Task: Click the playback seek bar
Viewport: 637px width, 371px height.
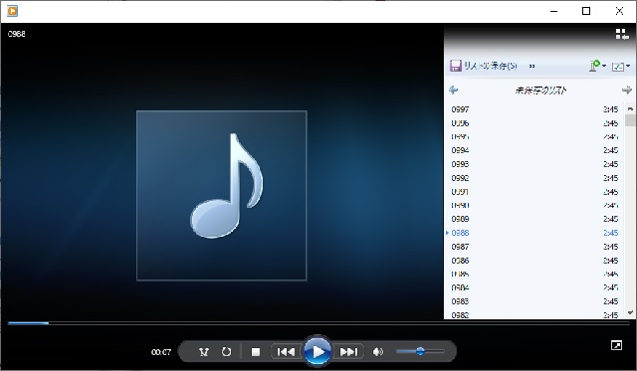Action: tap(318, 323)
